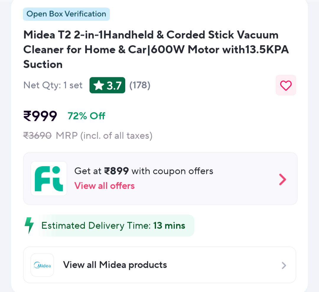Viewport: 319px width, 292px height.
Task: Tap the white star in rating badge
Action: [99, 86]
